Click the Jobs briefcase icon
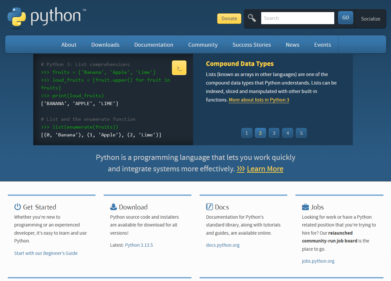Image resolution: width=391 pixels, height=281 pixels. pos(305,206)
